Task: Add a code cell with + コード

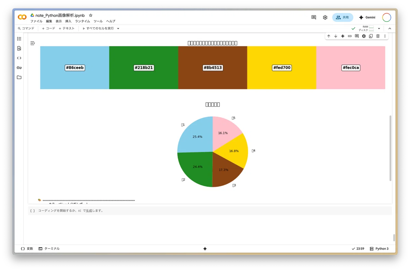Action: click(48, 29)
